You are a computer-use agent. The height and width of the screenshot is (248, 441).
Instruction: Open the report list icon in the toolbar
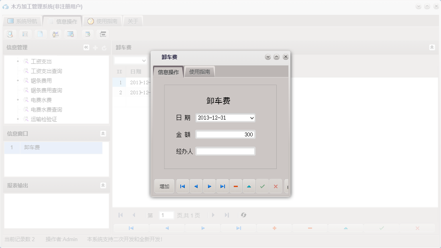pos(25,34)
